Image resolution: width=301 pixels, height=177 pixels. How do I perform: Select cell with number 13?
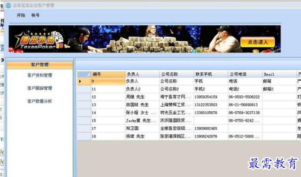click(108, 105)
